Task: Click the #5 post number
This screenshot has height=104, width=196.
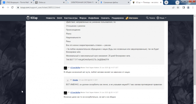Action: tap(71, 80)
